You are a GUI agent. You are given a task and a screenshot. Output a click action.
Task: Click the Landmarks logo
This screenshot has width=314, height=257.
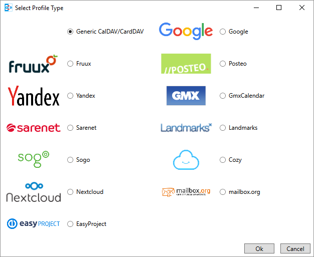[186, 128]
